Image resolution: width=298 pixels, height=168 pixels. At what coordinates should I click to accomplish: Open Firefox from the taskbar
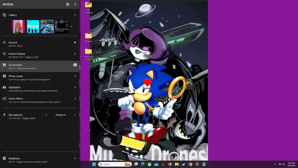[170, 164]
